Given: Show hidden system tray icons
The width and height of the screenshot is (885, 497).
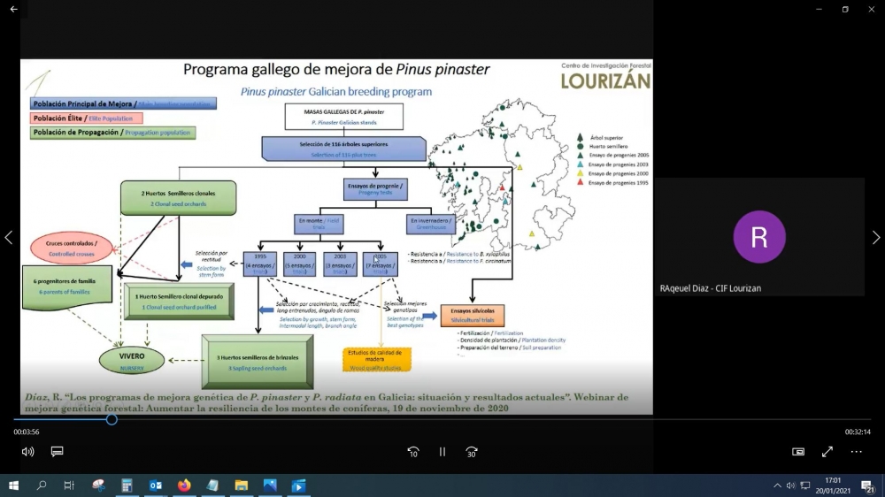Looking at the screenshot, I should pyautogui.click(x=777, y=486).
